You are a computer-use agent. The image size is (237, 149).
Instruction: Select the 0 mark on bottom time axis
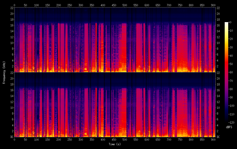(x=14, y=139)
